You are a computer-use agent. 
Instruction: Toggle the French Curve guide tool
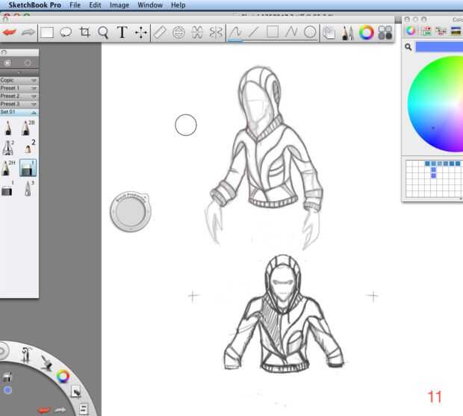click(197, 32)
